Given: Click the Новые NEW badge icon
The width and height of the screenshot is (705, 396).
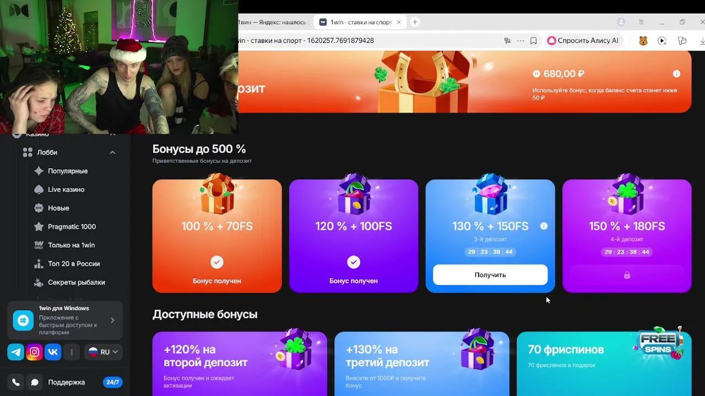Looking at the screenshot, I should (39, 208).
